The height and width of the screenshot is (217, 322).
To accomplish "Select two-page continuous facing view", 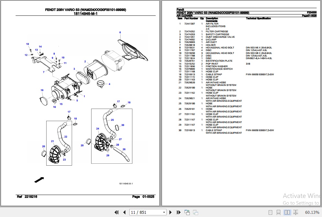I will click(295, 212).
